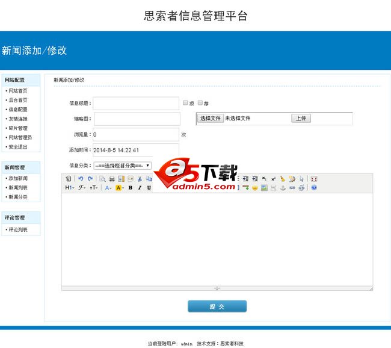
Task: Cut selection with scissors icon
Action: 140,179
